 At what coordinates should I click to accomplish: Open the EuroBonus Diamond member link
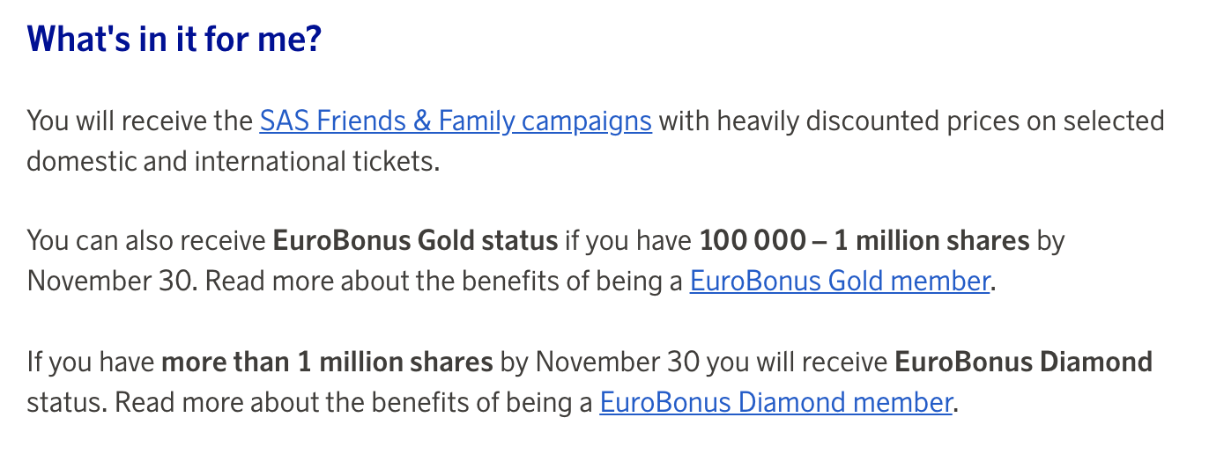point(775,403)
